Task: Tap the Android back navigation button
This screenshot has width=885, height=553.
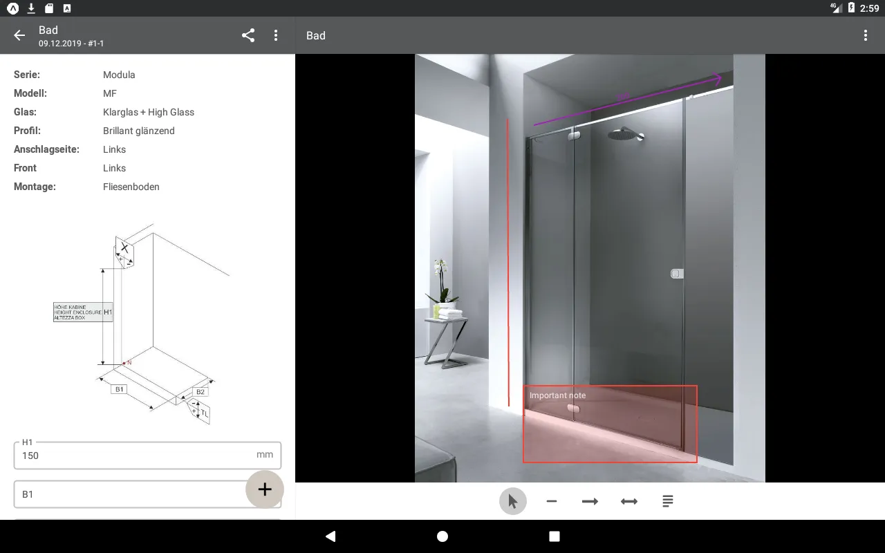Action: click(x=330, y=536)
